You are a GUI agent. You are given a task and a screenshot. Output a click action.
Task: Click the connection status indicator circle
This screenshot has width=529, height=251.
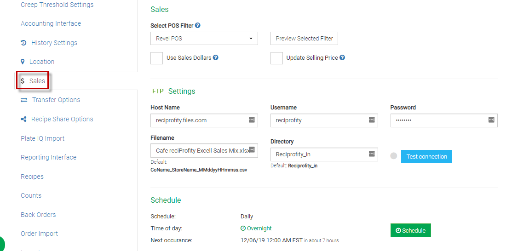393,156
